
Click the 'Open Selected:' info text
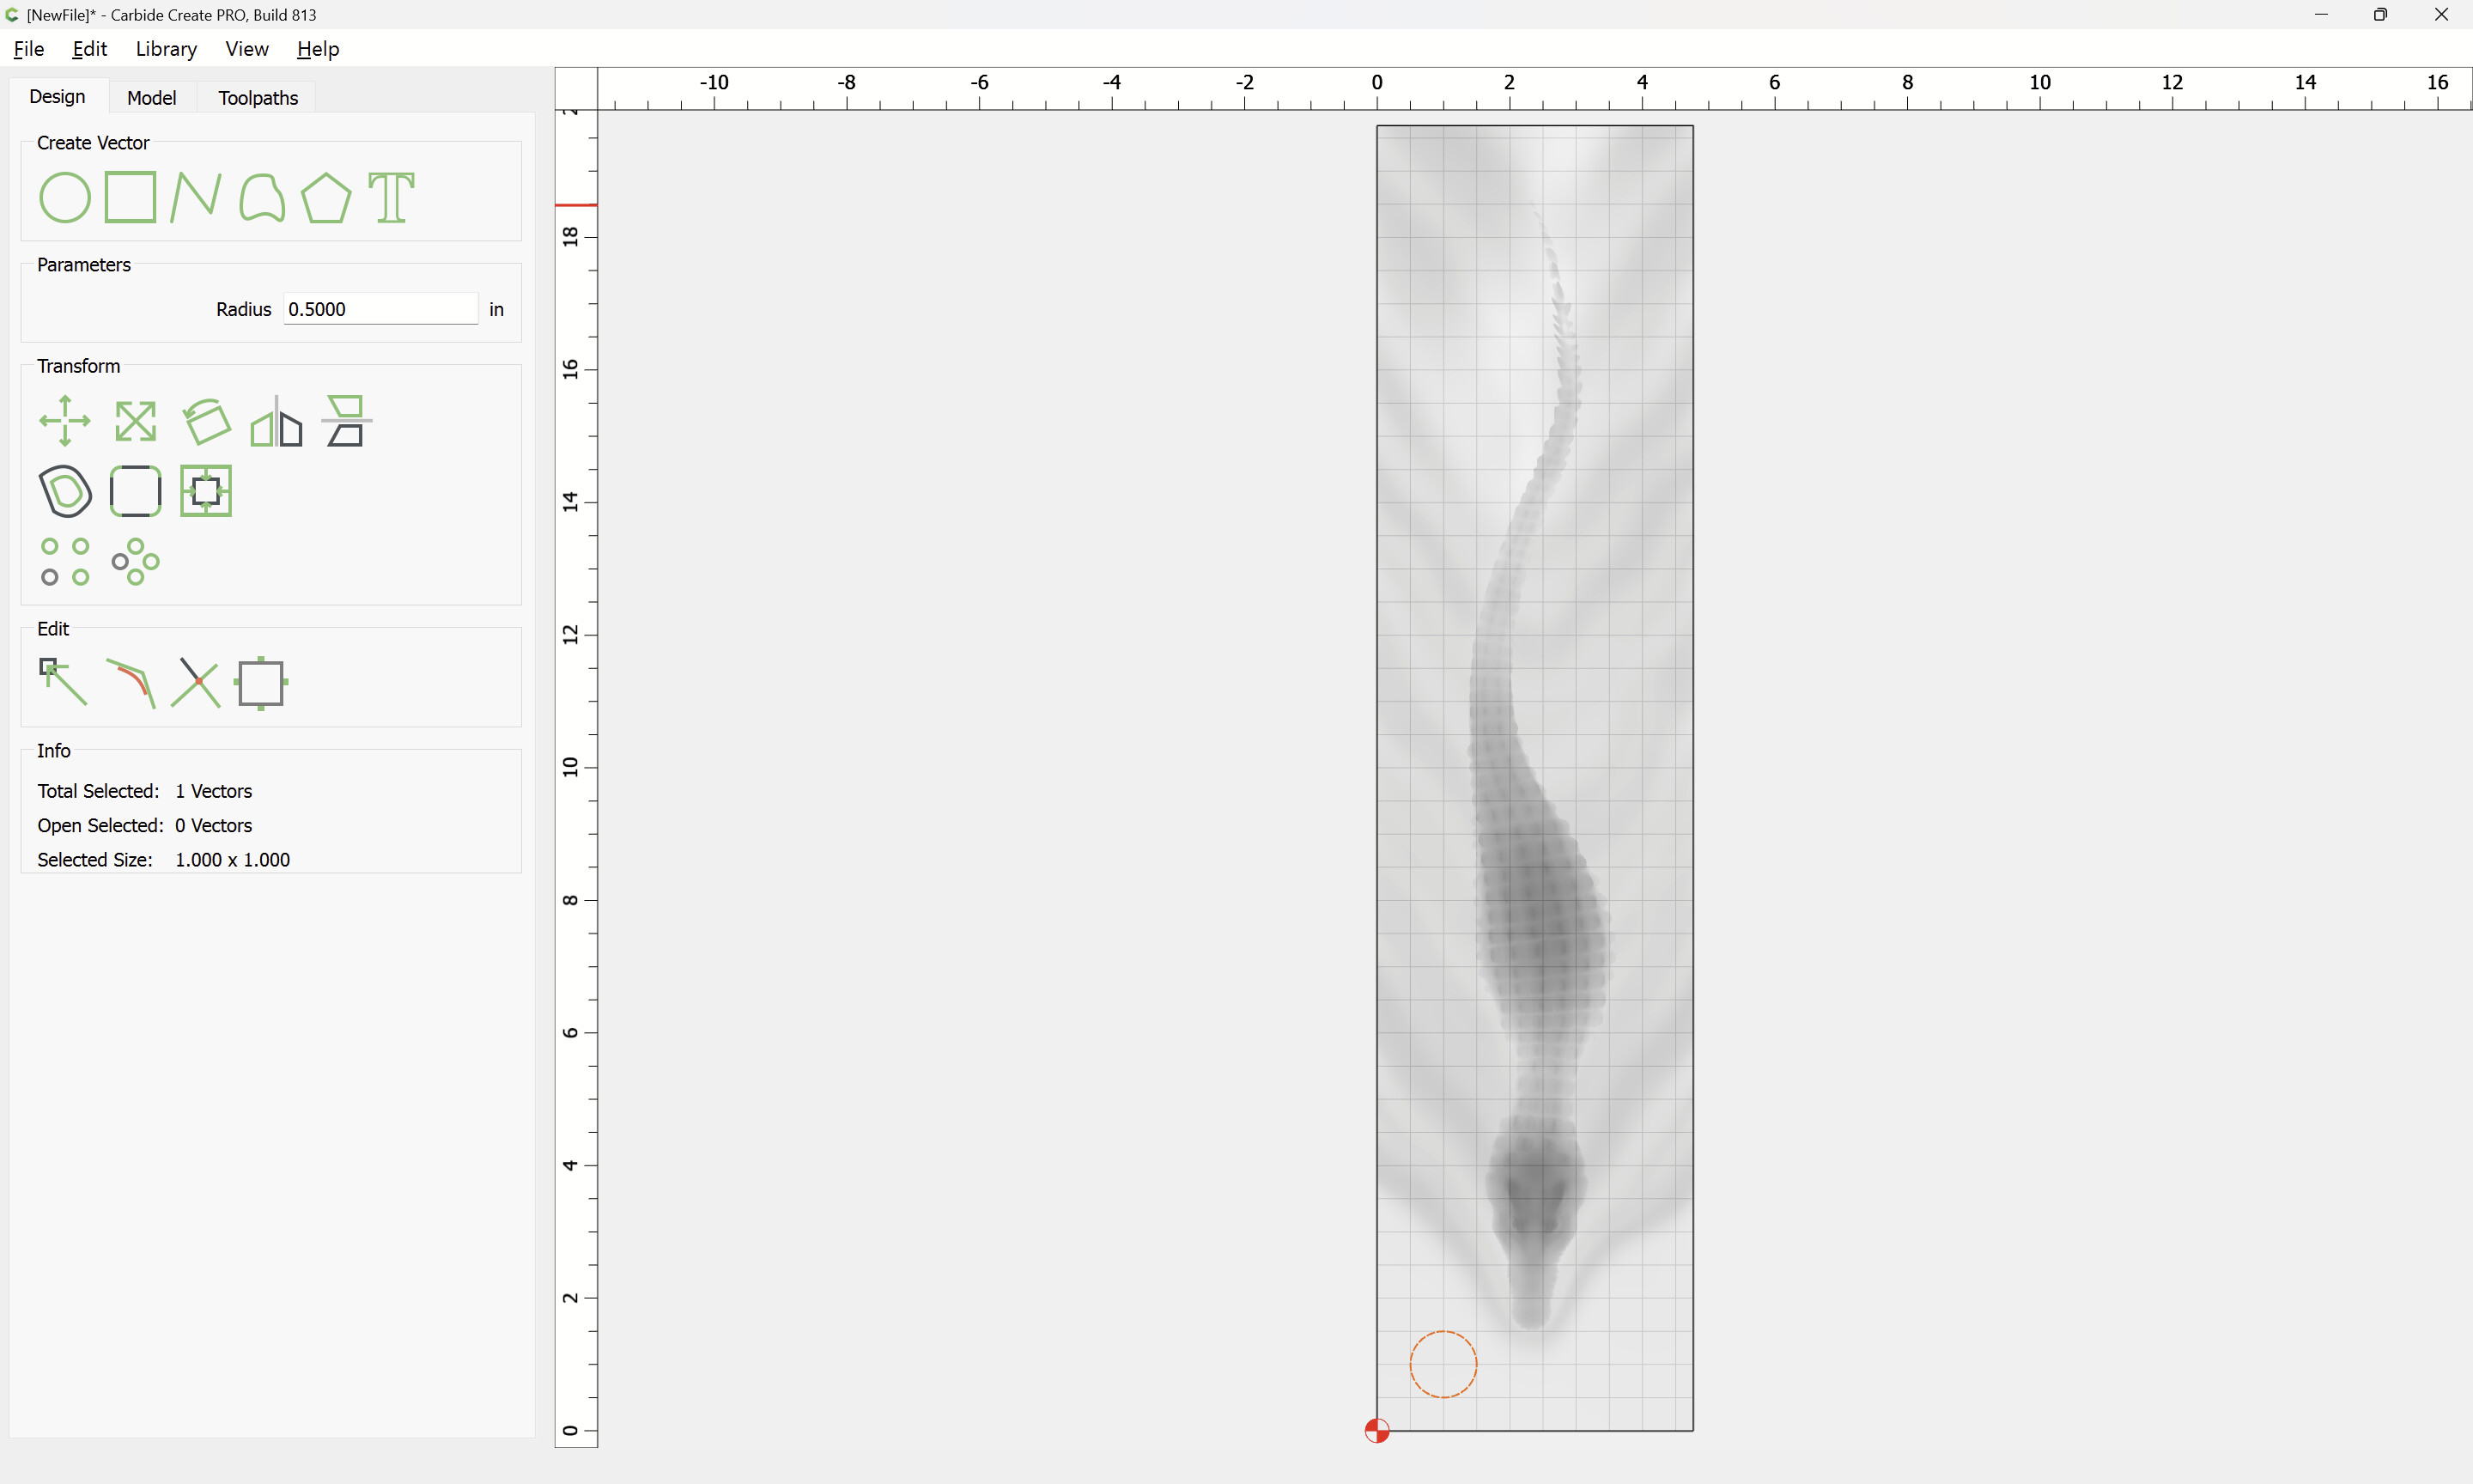pyautogui.click(x=100, y=825)
